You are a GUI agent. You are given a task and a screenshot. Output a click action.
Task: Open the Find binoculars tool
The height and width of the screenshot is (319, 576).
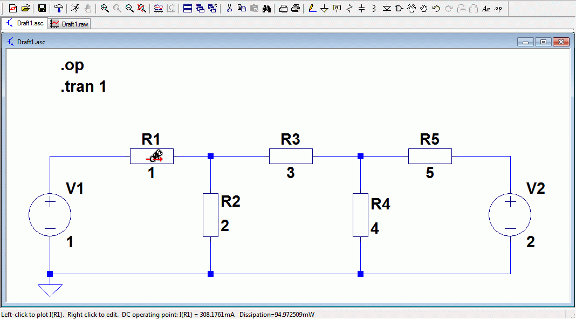point(266,8)
